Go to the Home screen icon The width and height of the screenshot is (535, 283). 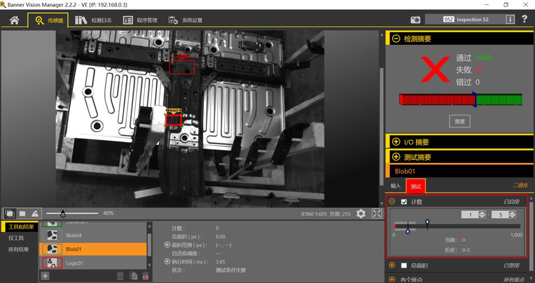pyautogui.click(x=15, y=20)
